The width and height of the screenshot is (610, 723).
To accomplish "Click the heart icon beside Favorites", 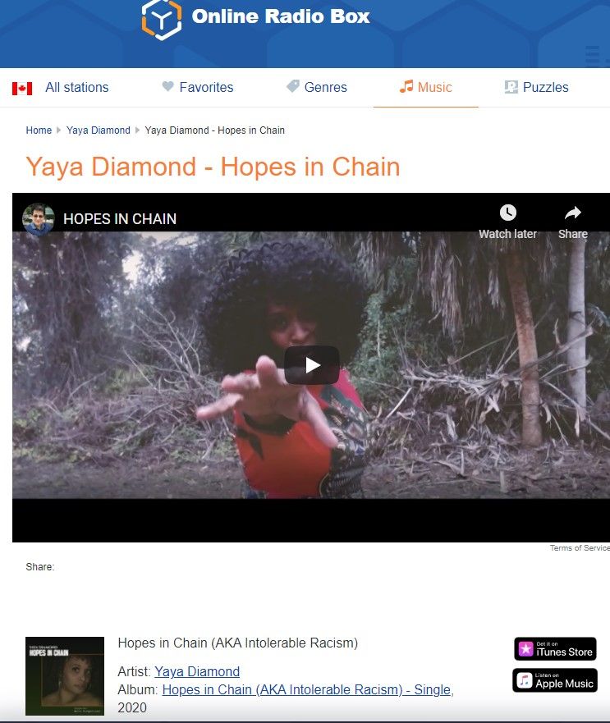I will [x=168, y=86].
